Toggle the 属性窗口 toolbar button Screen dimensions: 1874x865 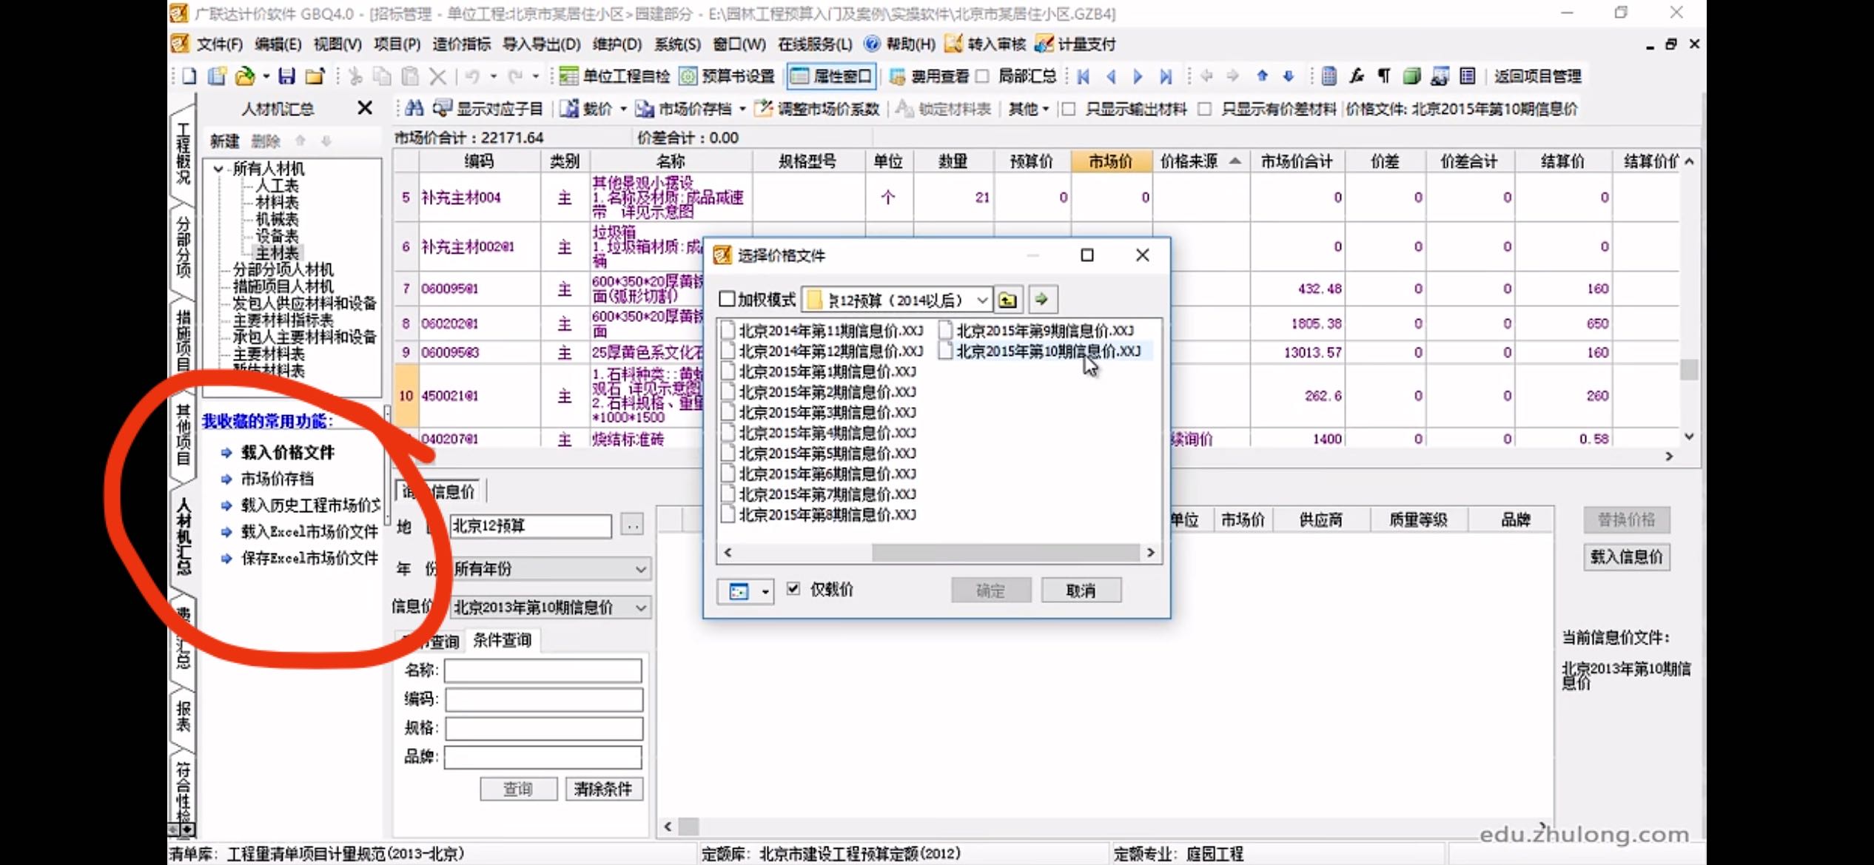tap(832, 75)
